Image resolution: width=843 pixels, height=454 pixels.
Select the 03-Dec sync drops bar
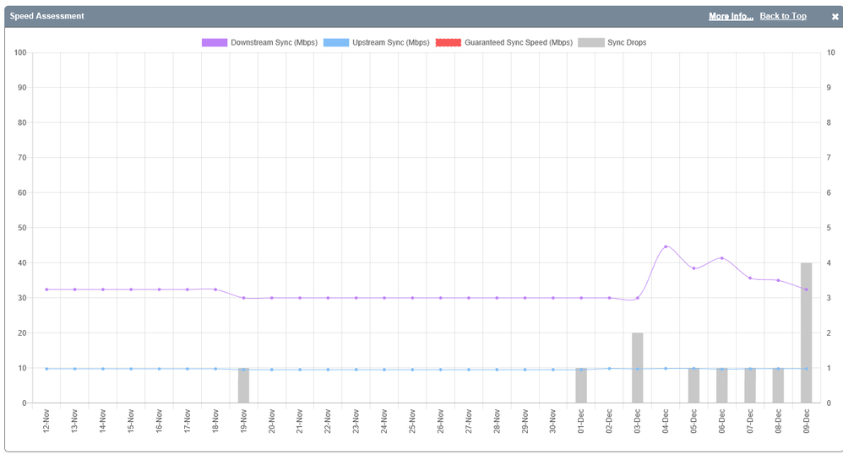(x=637, y=368)
